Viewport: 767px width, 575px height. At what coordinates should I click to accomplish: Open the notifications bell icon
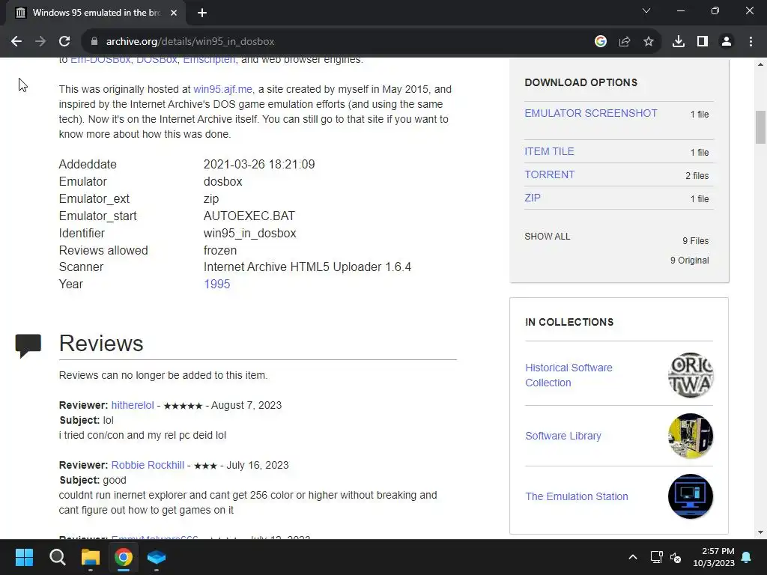pos(747,557)
